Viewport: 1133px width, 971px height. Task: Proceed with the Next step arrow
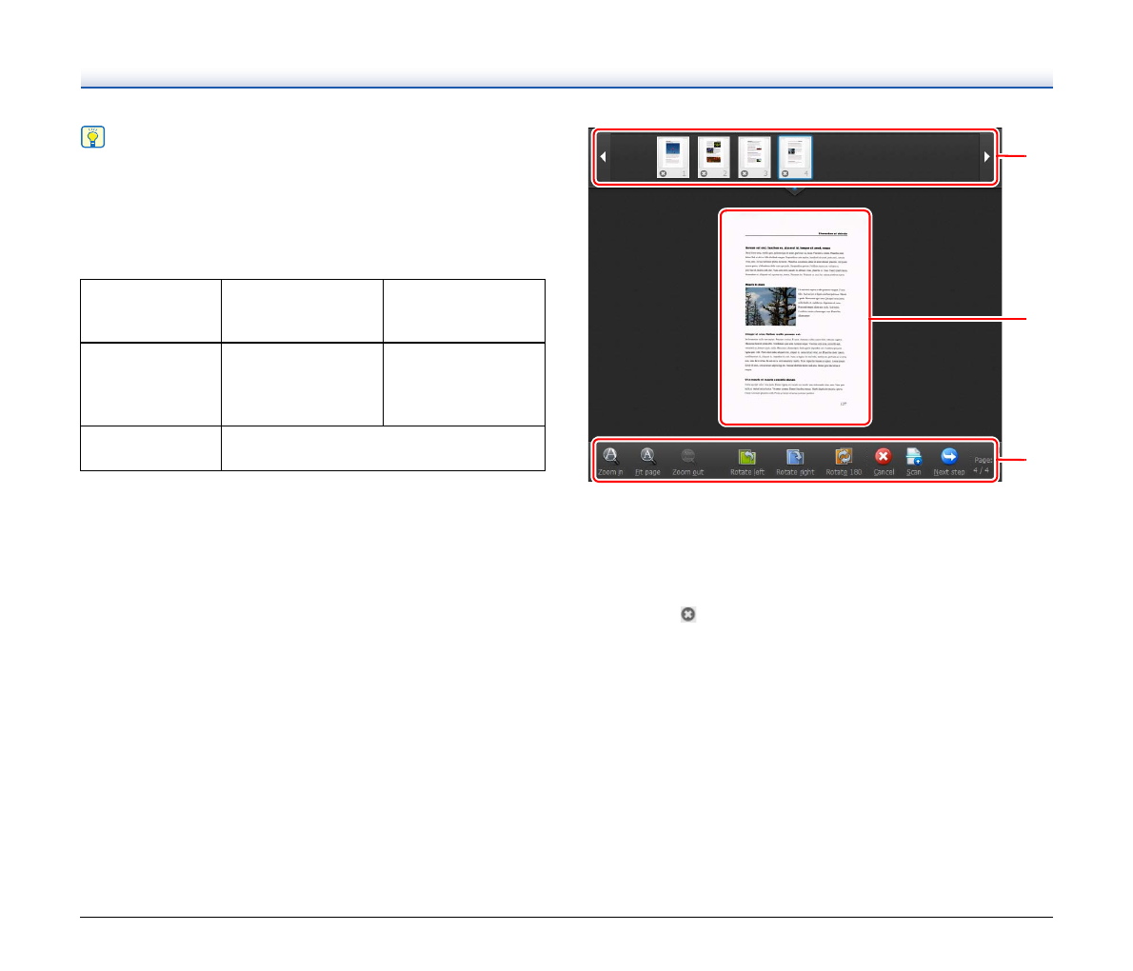pyautogui.click(x=948, y=457)
